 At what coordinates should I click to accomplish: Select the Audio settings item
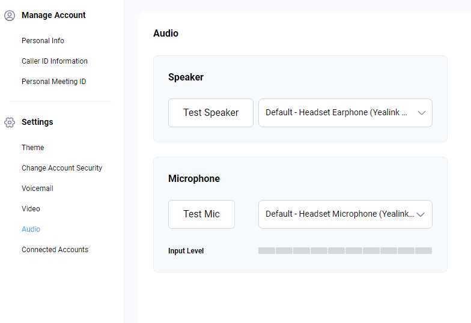click(31, 229)
